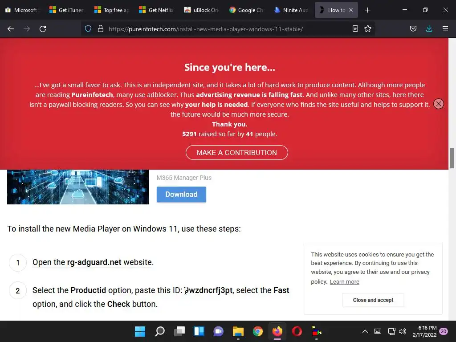Save page to Pocket
The width and height of the screenshot is (456, 342).
[413, 29]
